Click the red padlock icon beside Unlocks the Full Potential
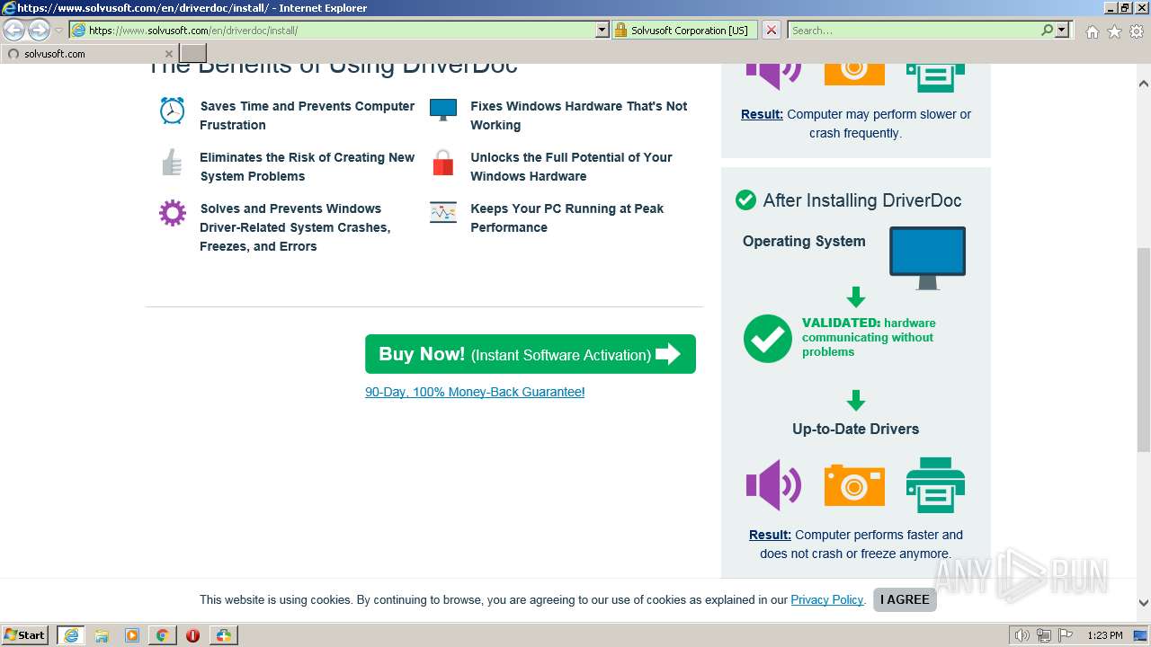This screenshot has height=647, width=1151. (x=443, y=162)
